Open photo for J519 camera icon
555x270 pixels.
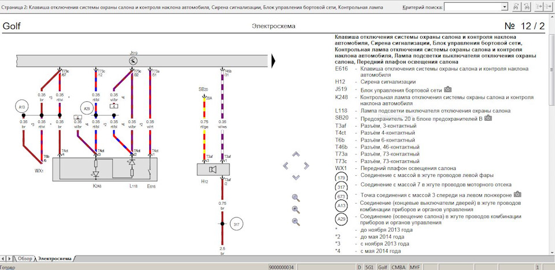click(x=447, y=89)
